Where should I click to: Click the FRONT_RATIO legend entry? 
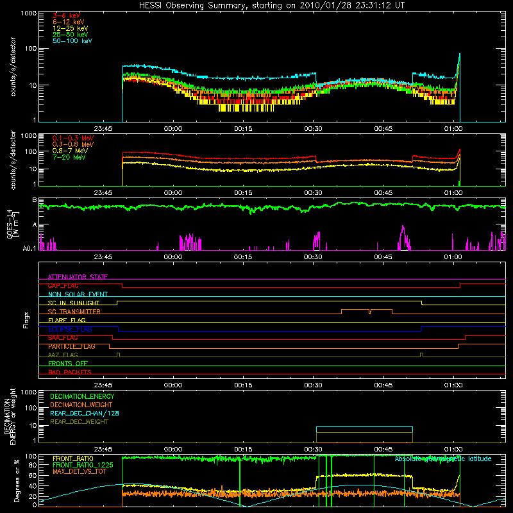tap(73, 458)
